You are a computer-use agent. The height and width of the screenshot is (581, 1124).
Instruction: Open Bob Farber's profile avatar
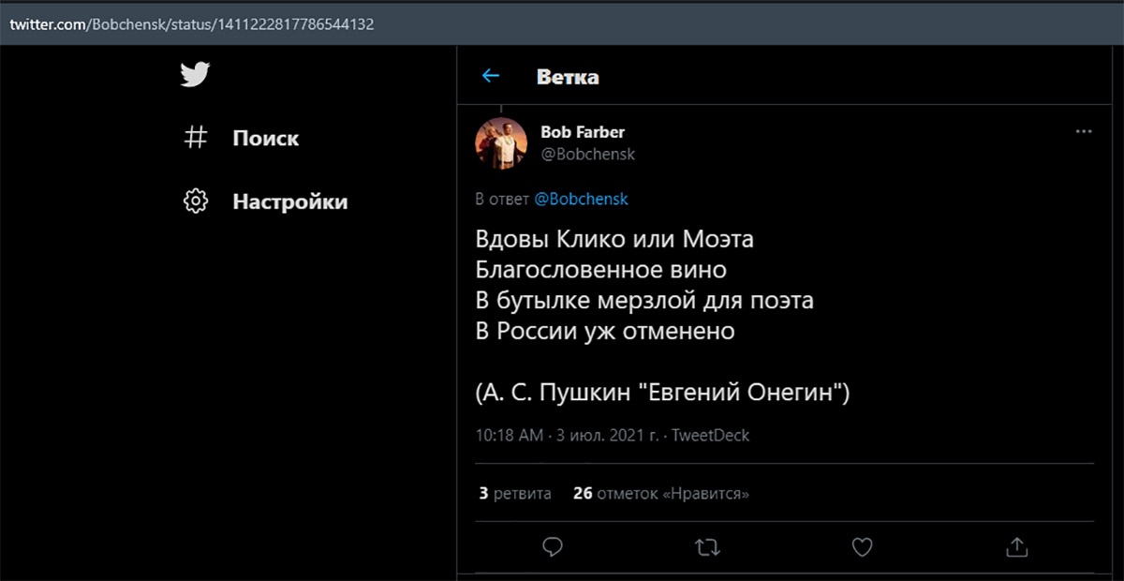click(x=501, y=143)
